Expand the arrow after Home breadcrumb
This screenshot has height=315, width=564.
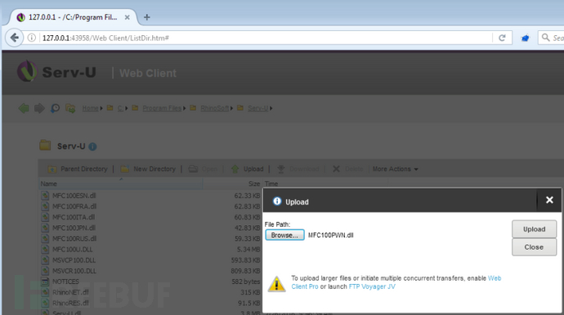click(x=101, y=108)
